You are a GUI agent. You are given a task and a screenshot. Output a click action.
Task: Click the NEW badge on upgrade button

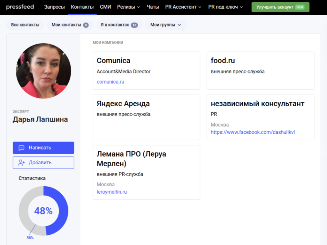coord(300,7)
